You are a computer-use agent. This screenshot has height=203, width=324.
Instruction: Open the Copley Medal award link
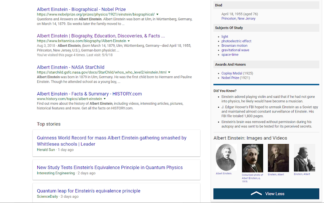[232, 73]
